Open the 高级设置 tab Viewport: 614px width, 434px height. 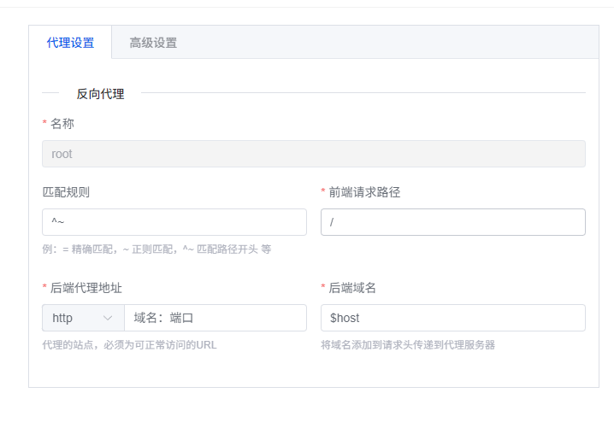pyautogui.click(x=153, y=42)
